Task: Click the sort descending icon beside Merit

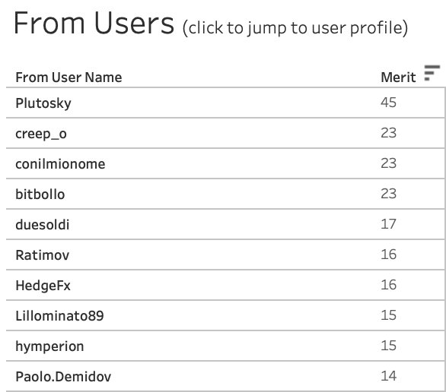Action: pyautogui.click(x=432, y=73)
